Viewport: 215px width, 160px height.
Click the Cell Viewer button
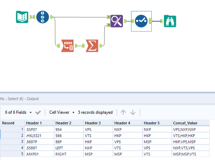[x=59, y=113]
